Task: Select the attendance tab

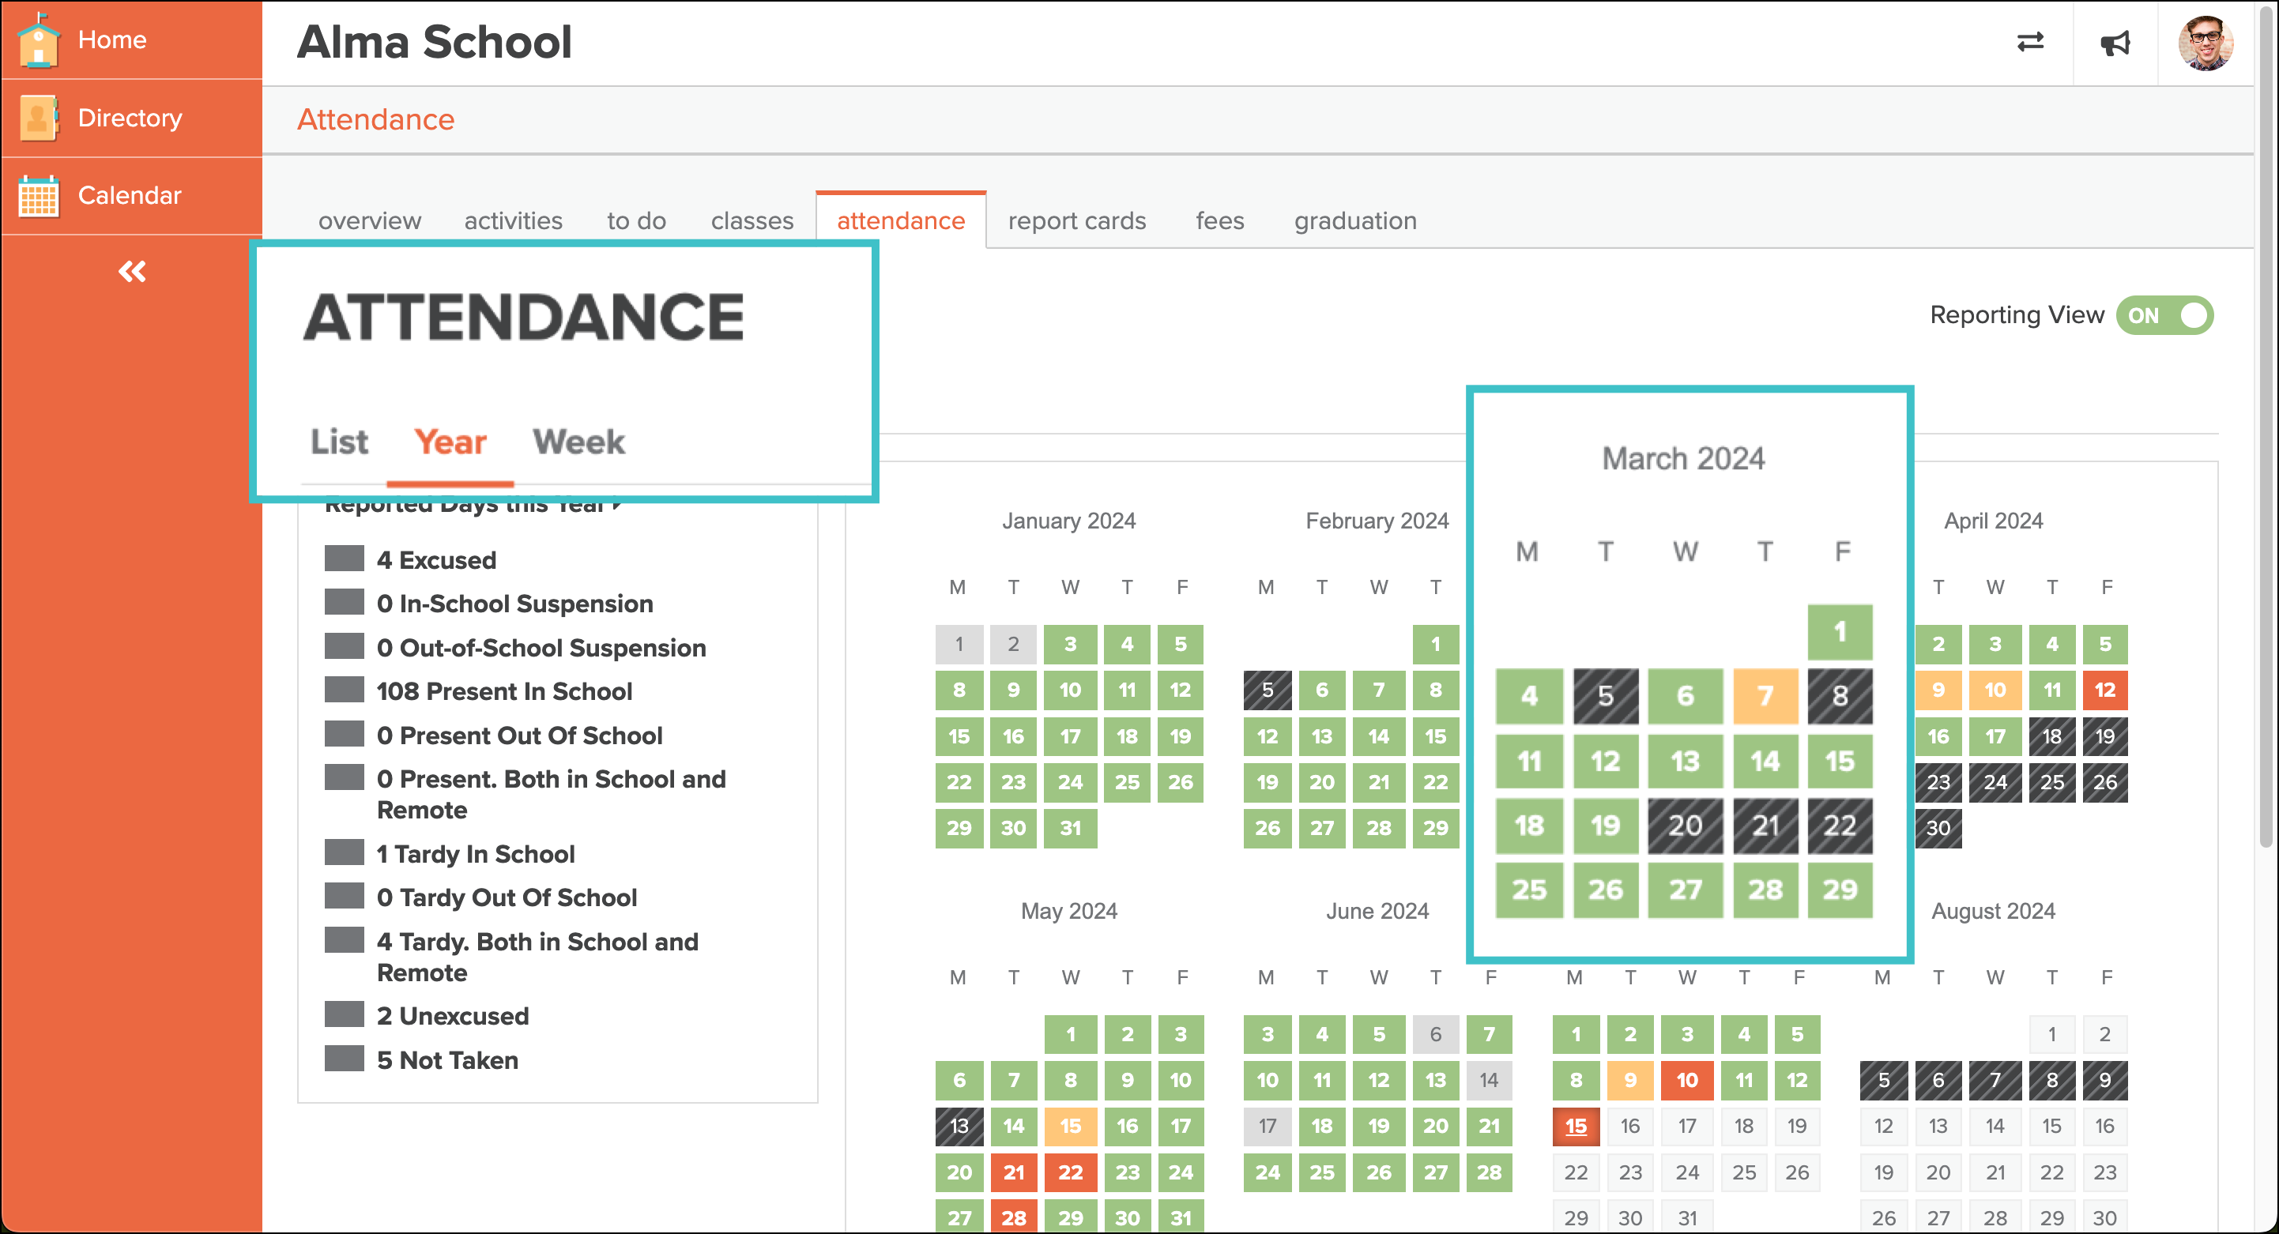Action: click(x=901, y=220)
